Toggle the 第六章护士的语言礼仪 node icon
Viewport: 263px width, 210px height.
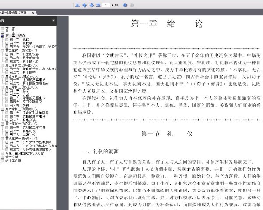click(2, 109)
